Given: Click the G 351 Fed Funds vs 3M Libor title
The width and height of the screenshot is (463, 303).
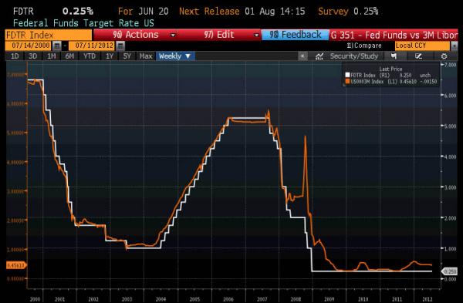Looking at the screenshot, I should 394,35.
